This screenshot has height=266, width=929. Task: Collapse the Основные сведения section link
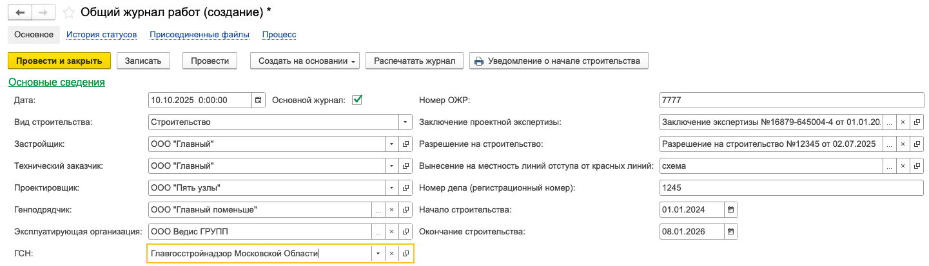(56, 82)
